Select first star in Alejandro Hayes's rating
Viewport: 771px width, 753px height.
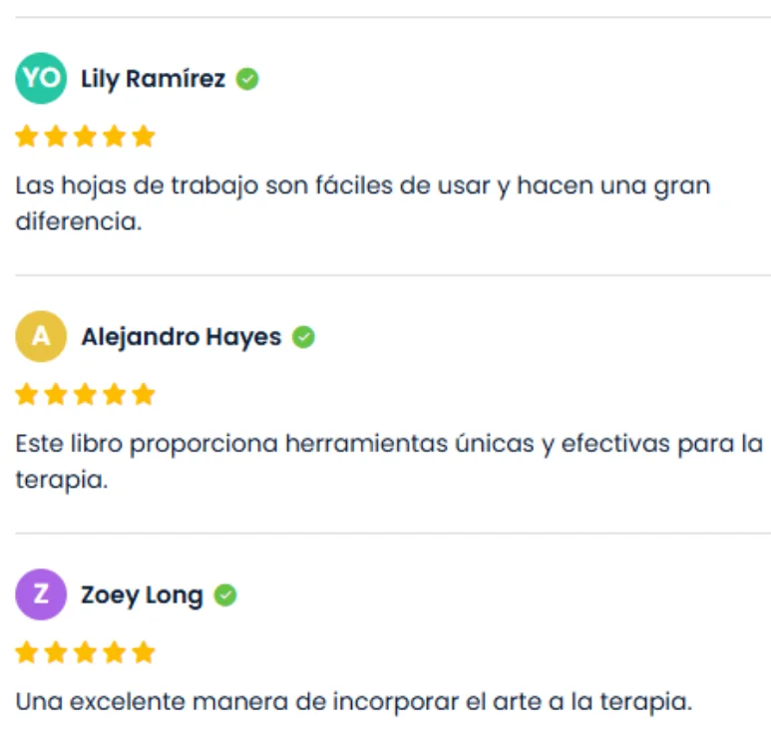27,395
